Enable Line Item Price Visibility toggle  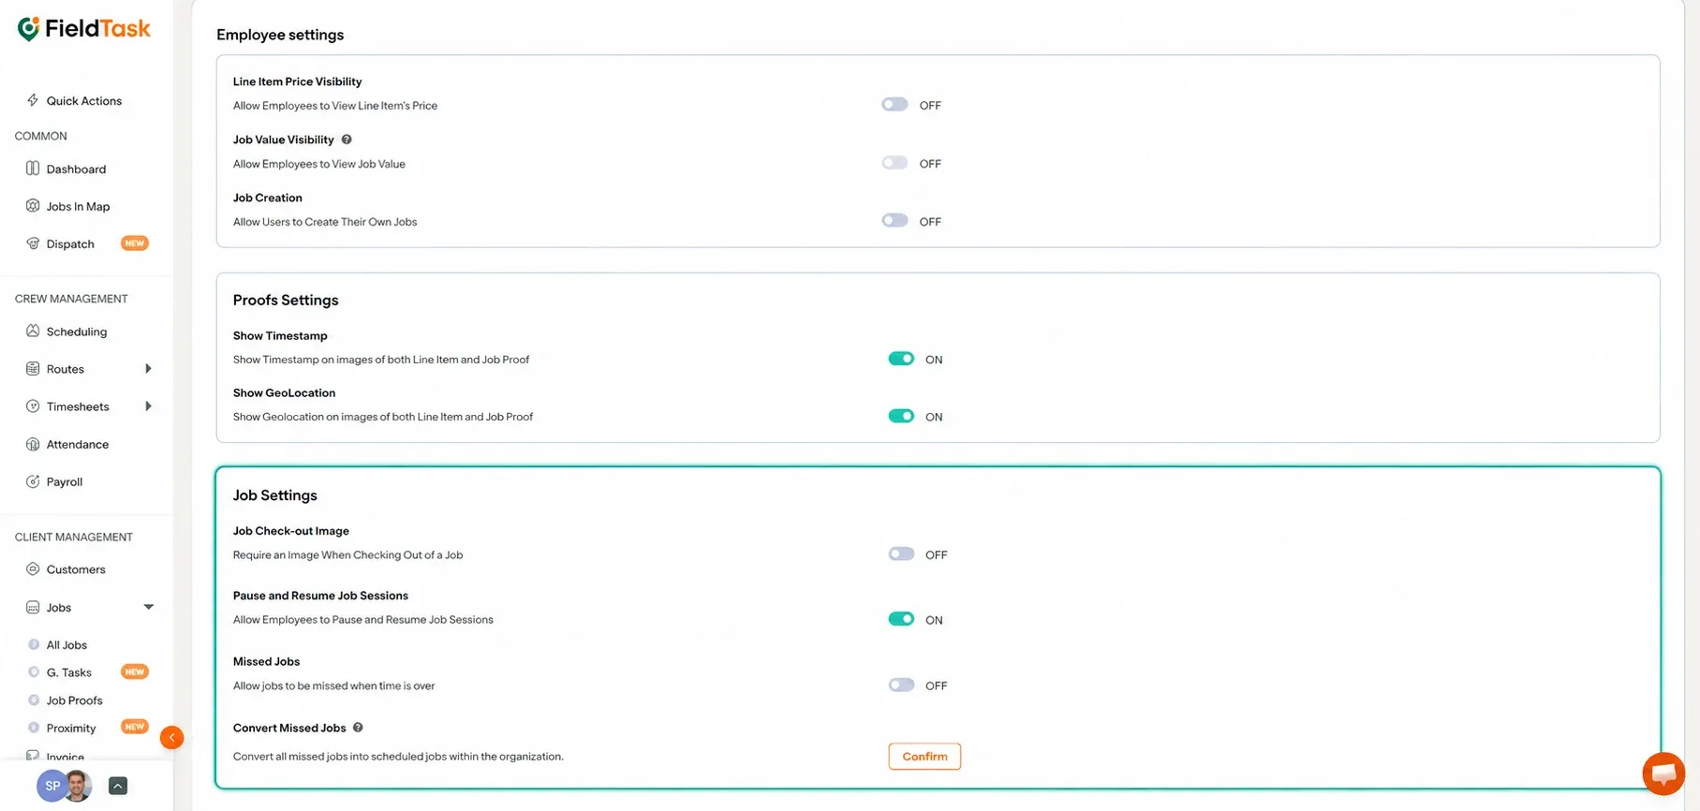pyautogui.click(x=894, y=105)
